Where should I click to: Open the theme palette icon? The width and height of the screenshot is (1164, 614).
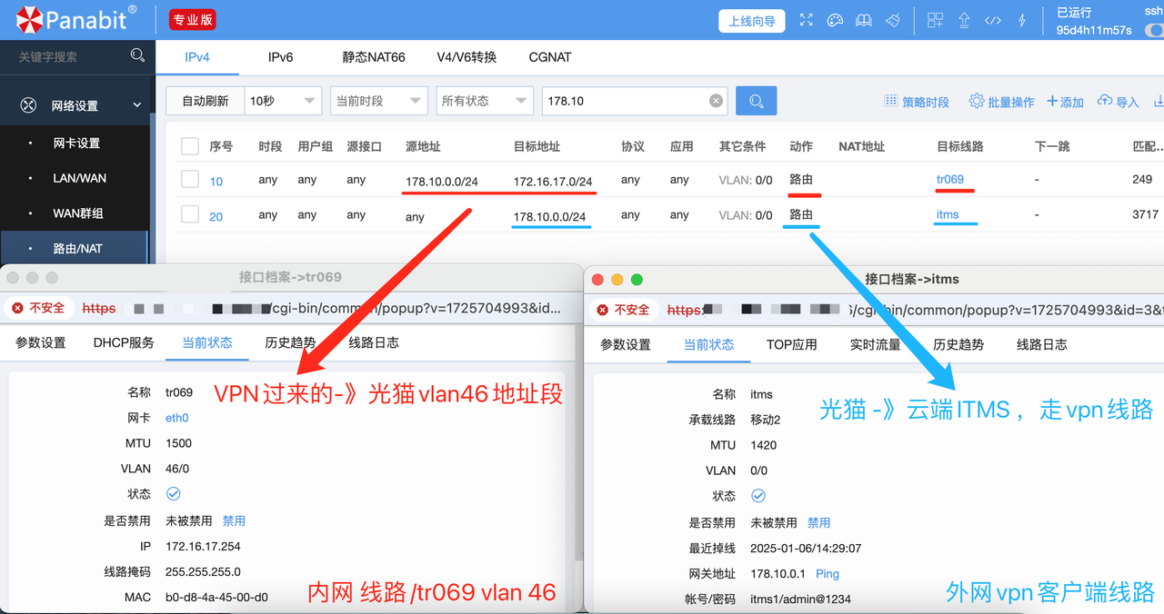(835, 20)
